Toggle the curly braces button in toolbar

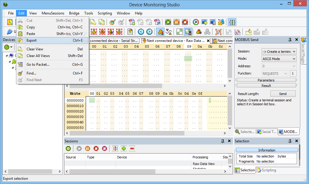(x=232, y=22)
